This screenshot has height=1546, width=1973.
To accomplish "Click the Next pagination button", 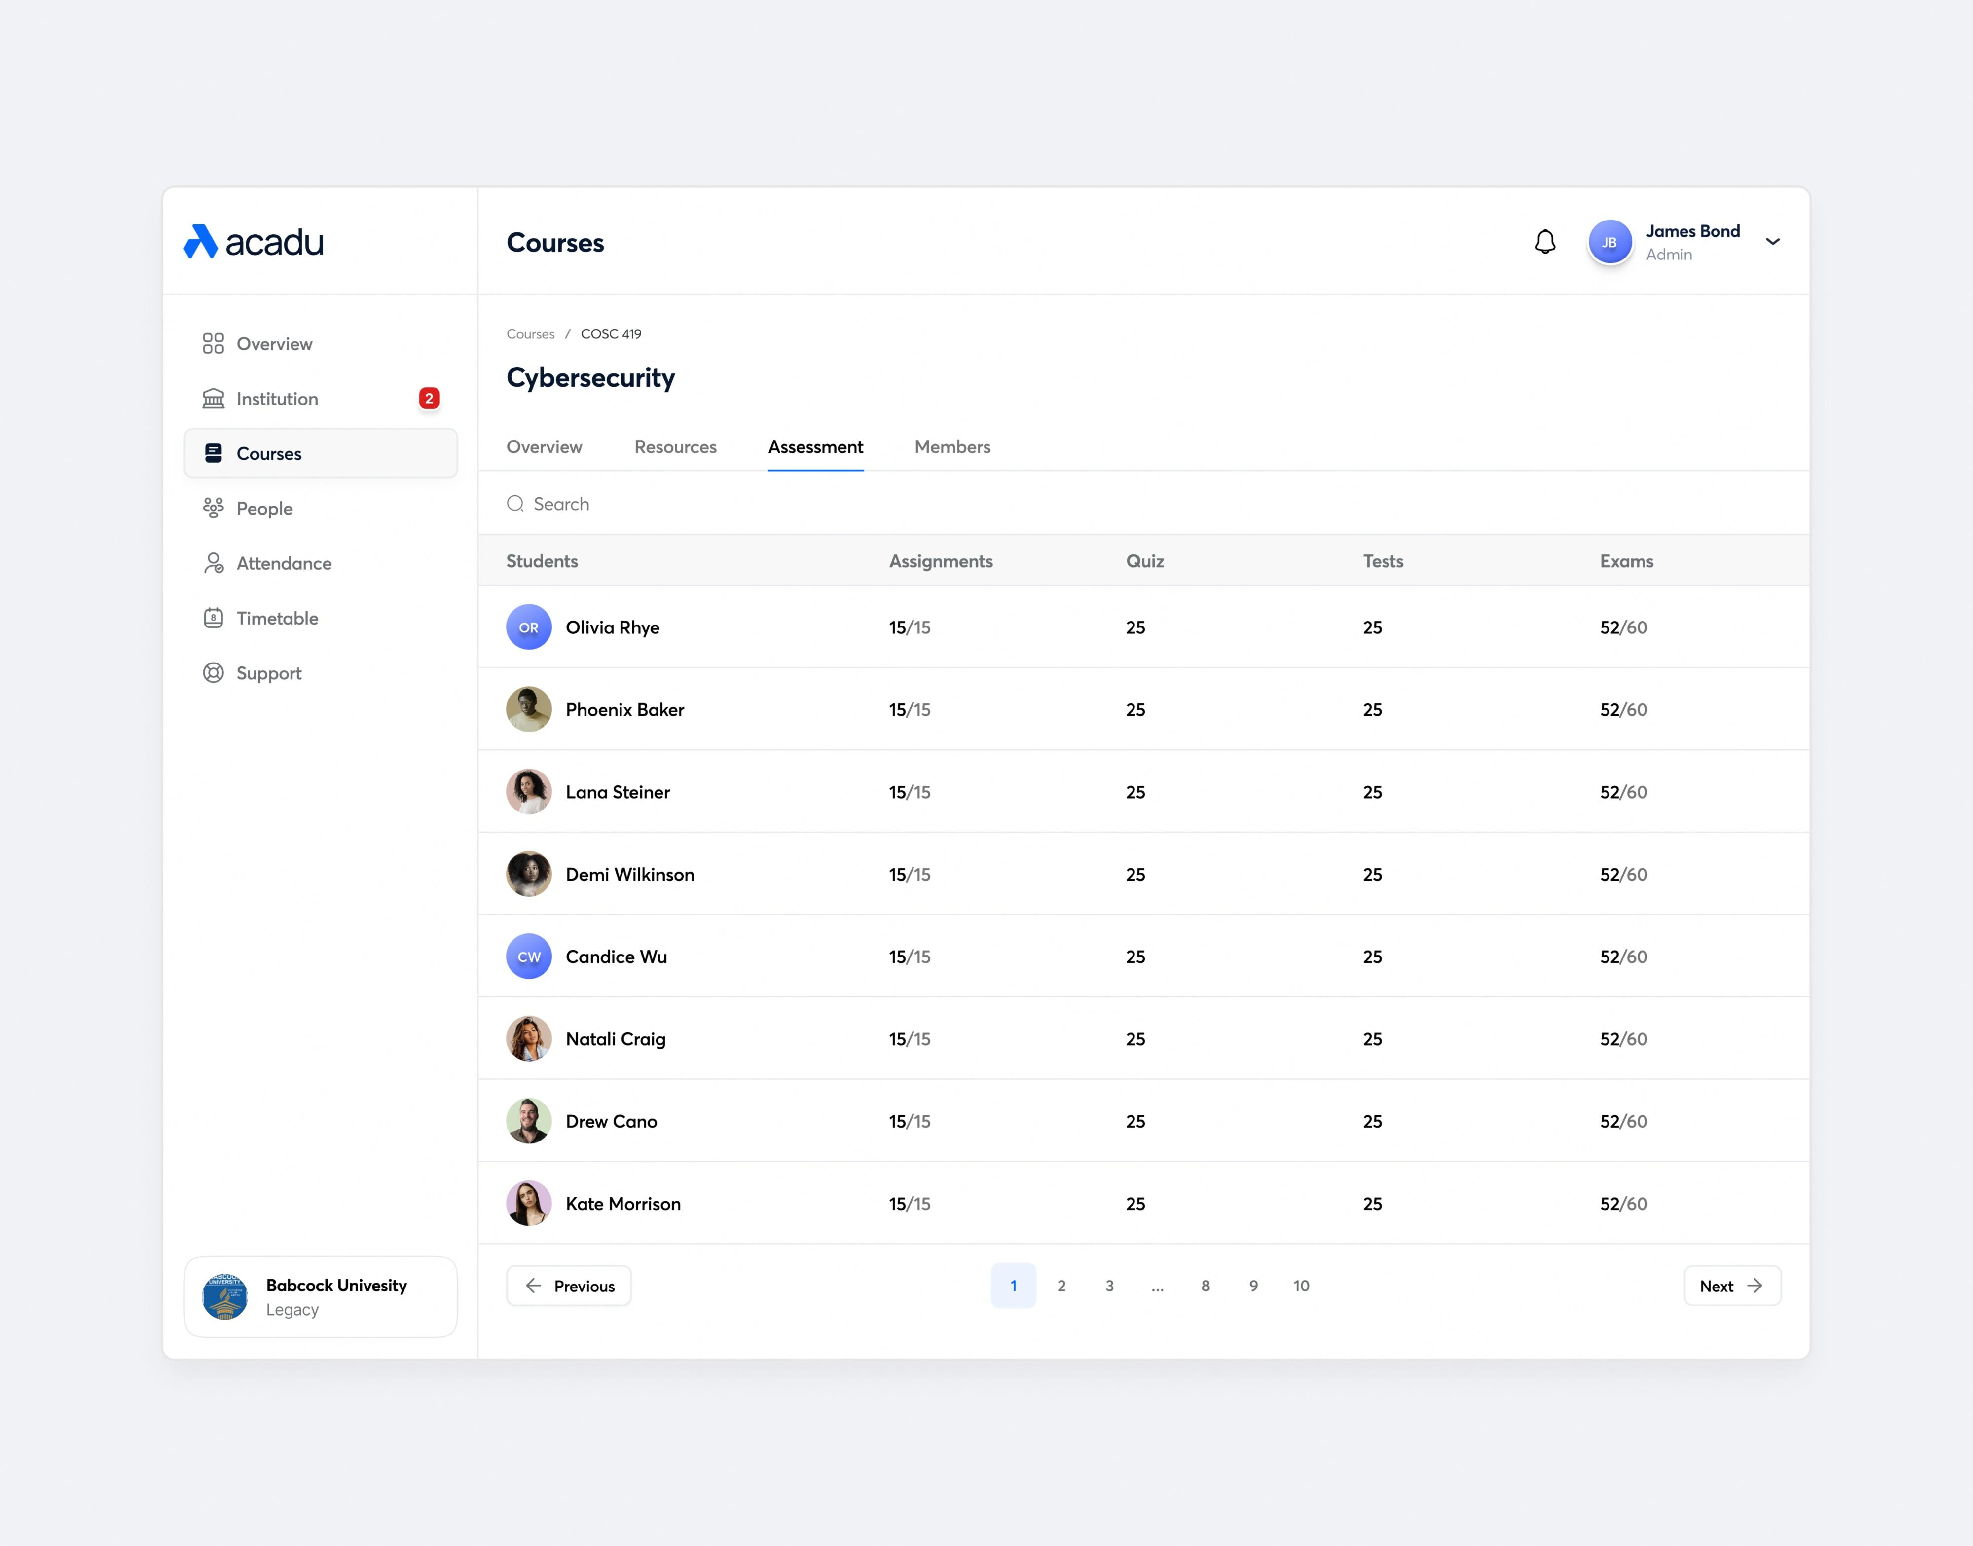I will [1731, 1286].
